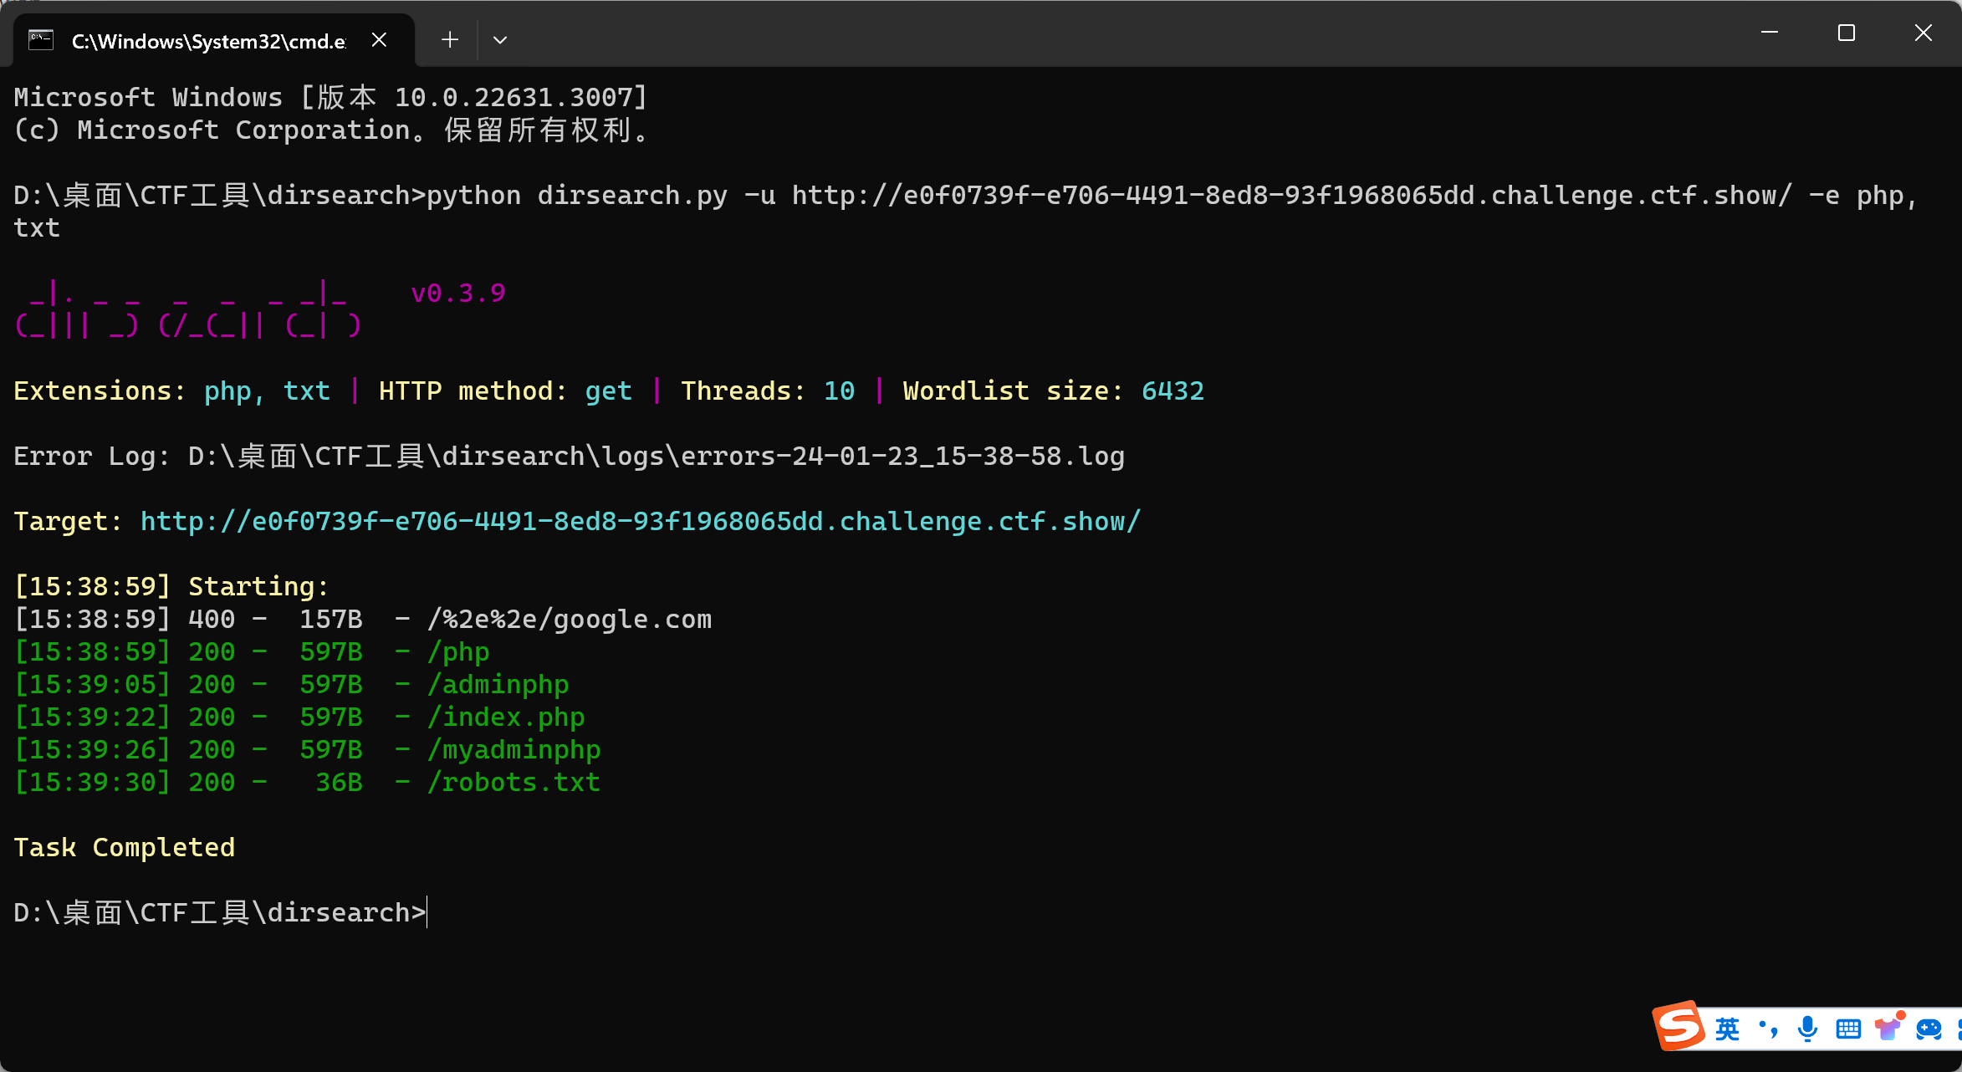Expand the new tab profiles dropdown chevron

pos(500,40)
